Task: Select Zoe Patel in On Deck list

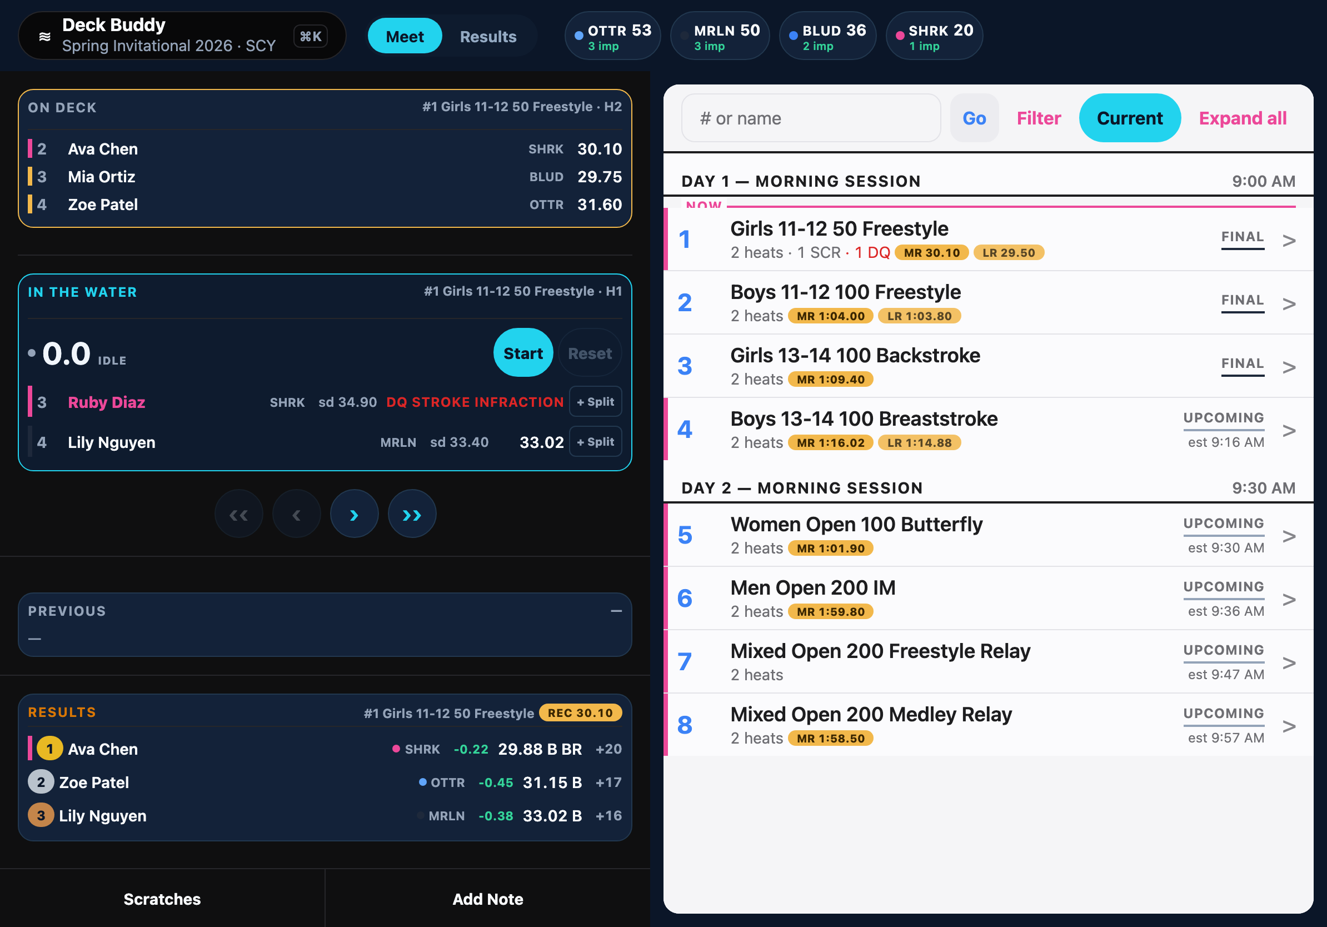Action: (x=325, y=205)
